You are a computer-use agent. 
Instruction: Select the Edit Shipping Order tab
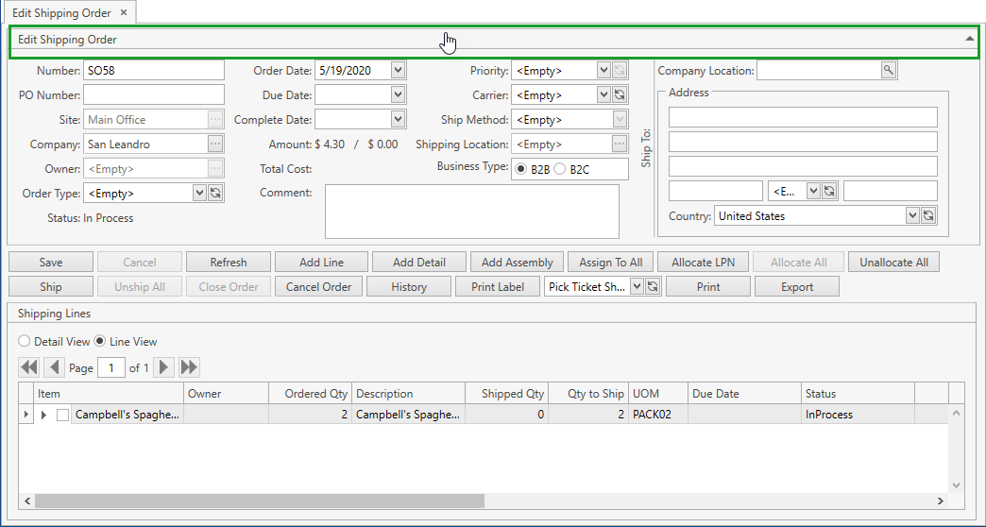click(x=61, y=13)
